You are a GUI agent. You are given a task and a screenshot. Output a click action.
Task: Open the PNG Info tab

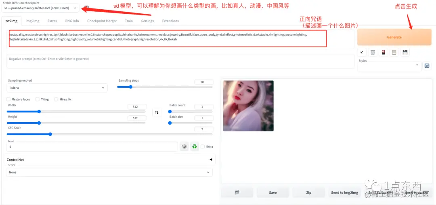point(72,21)
